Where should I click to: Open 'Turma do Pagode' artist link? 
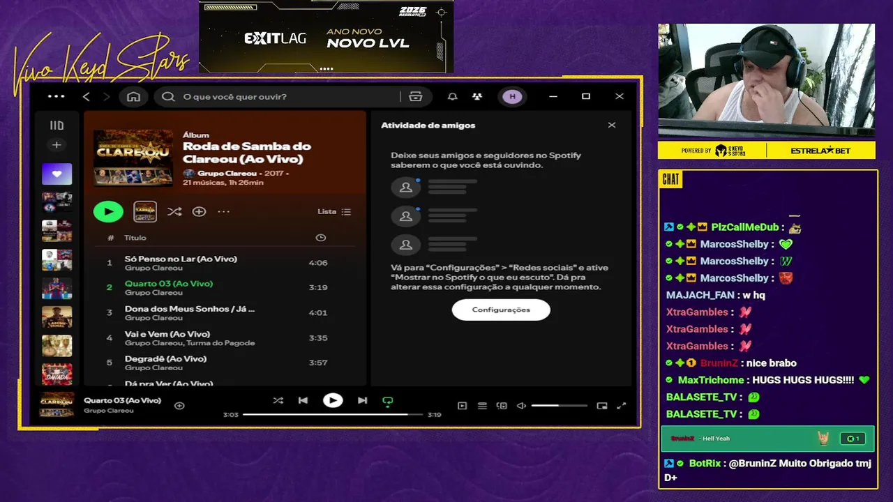(x=221, y=343)
